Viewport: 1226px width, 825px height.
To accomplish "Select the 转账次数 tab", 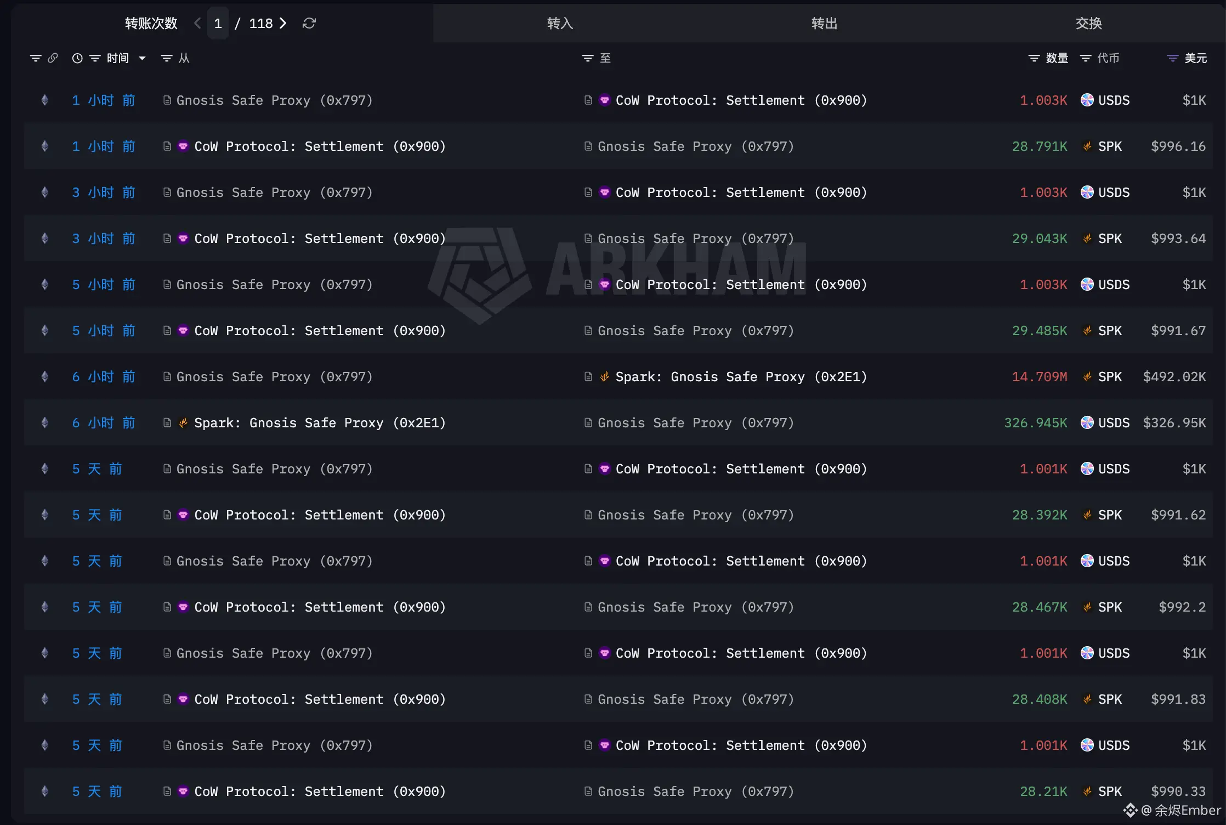I will pyautogui.click(x=151, y=23).
